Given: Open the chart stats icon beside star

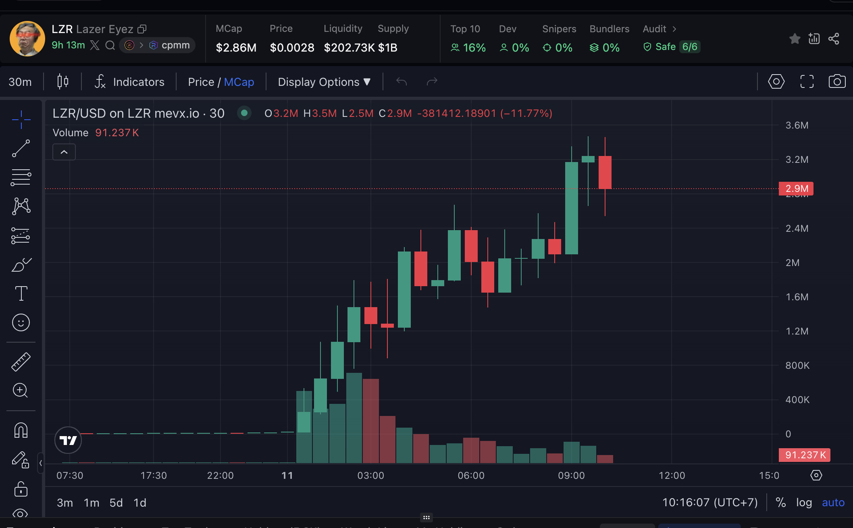Looking at the screenshot, I should pos(814,39).
